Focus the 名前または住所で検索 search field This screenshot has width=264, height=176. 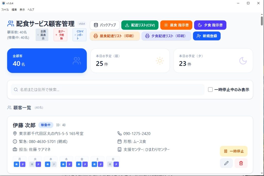pos(108,90)
